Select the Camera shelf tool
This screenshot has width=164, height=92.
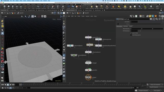[87, 7]
